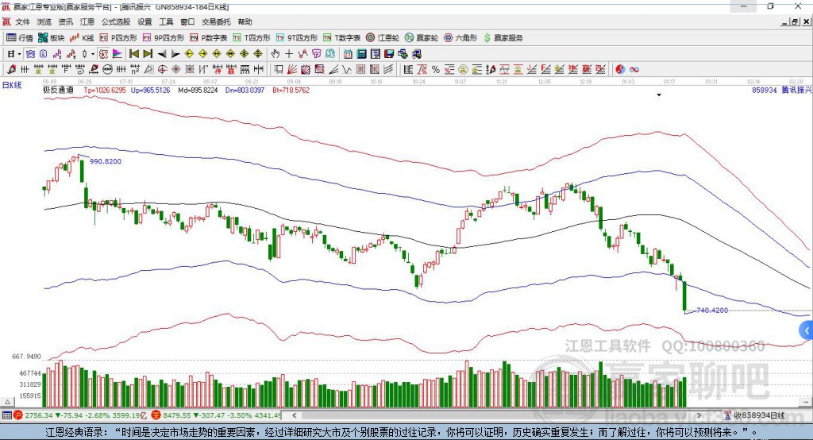Open the calendar icon in toolbar
813x440 pixels.
pyautogui.click(x=348, y=54)
